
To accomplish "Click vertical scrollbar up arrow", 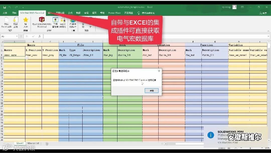I will [x=269, y=42].
